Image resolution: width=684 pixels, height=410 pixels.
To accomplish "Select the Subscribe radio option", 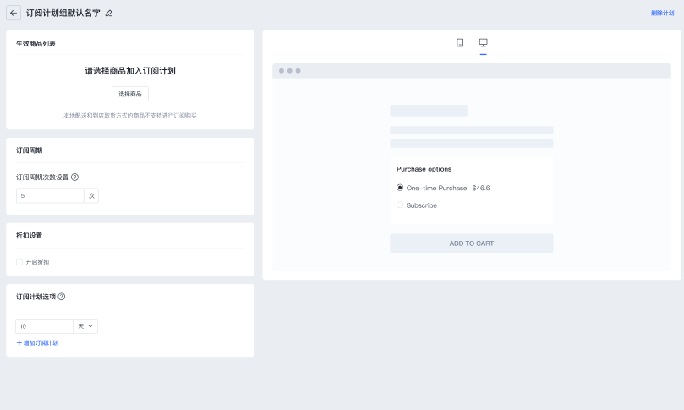I will [400, 205].
